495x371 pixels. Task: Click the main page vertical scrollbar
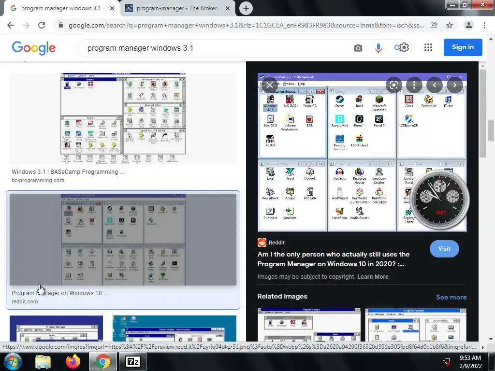491,130
